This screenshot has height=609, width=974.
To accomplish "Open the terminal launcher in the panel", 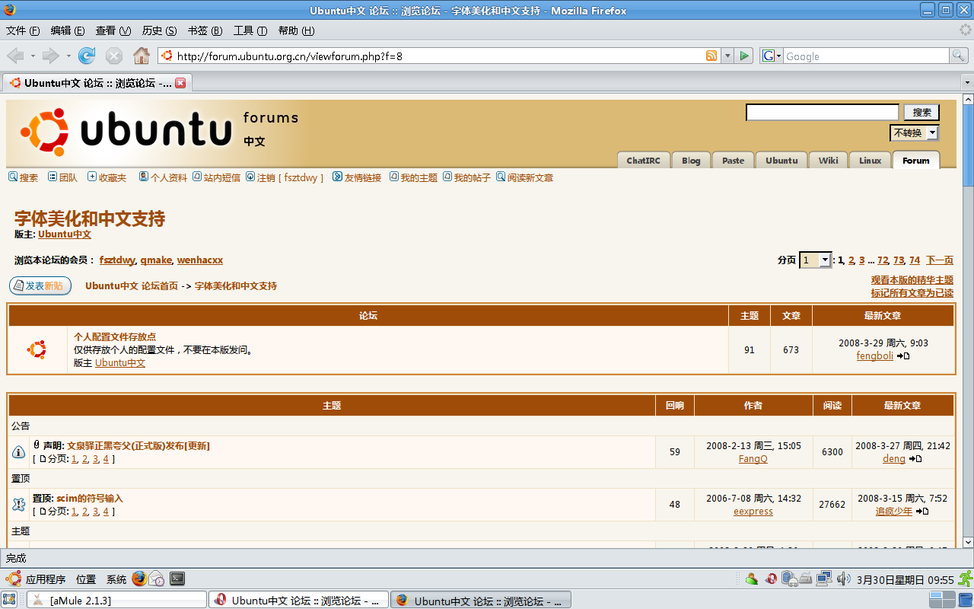I will click(x=177, y=579).
